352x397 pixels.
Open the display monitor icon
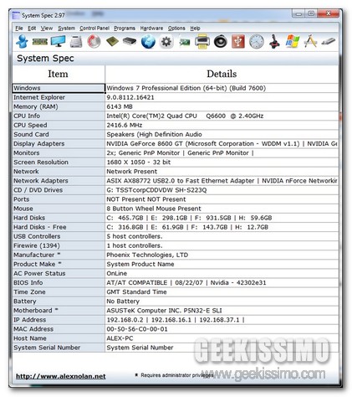pyautogui.click(x=58, y=42)
